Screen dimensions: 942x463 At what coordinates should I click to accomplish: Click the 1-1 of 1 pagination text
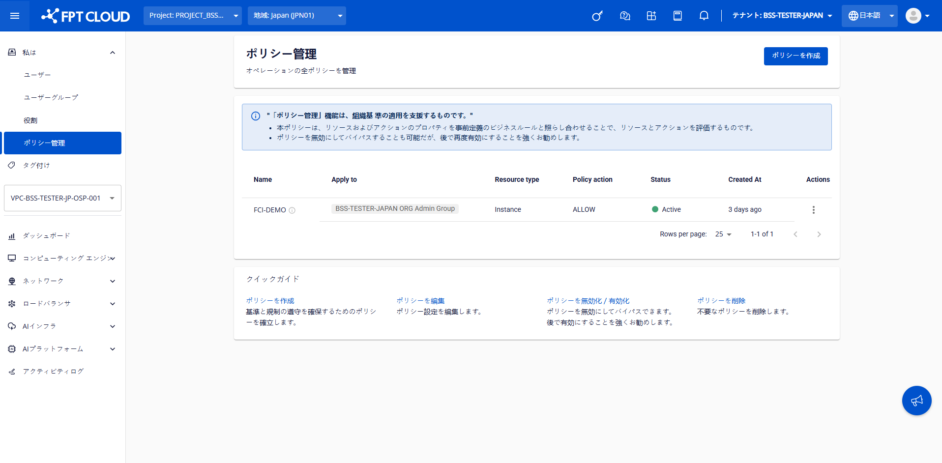(762, 234)
